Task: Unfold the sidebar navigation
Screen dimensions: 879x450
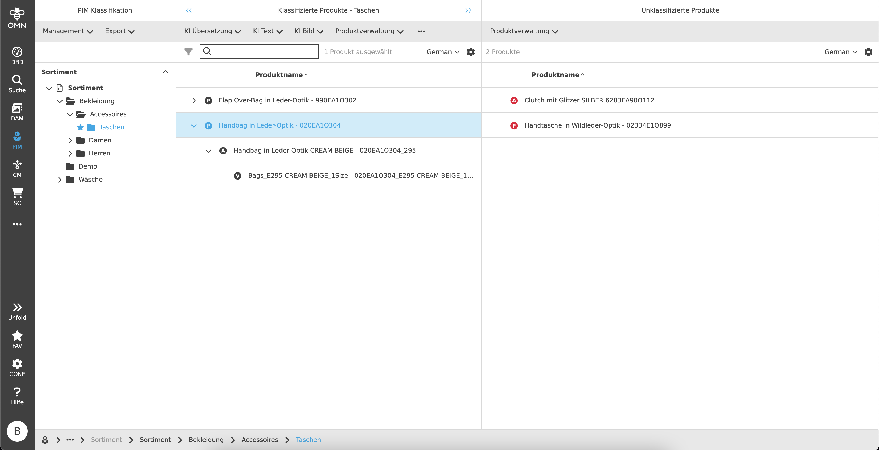Action: [17, 311]
